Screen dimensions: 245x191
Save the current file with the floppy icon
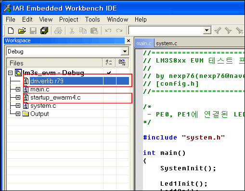(x=33, y=30)
